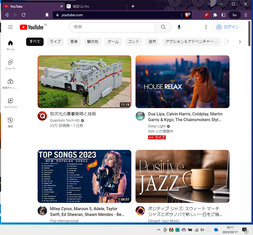The width and height of the screenshot is (253, 235).
Task: Open the Positive JAZZ thumbnail
Action: (182, 176)
